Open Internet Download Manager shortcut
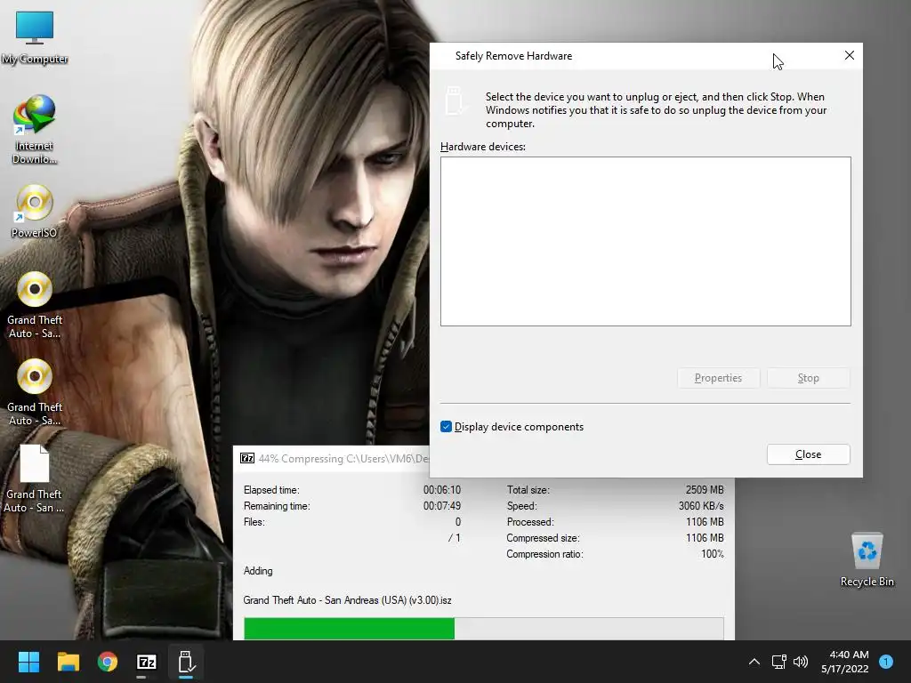The height and width of the screenshot is (683, 911). coord(35,130)
